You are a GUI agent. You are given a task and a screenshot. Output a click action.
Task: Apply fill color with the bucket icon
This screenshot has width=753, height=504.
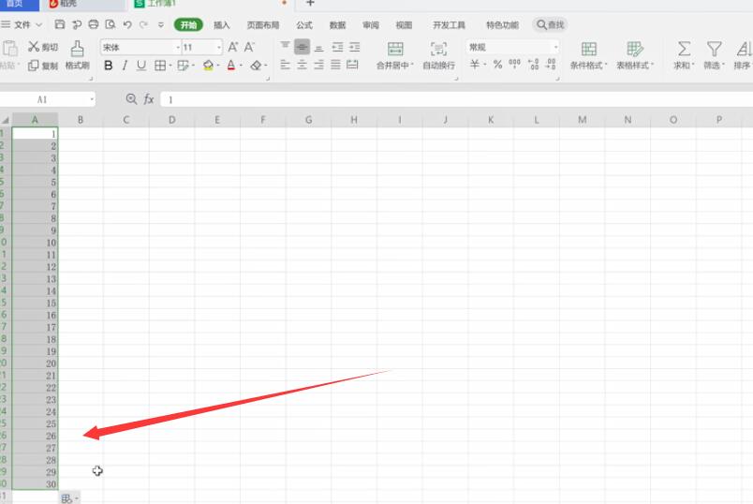tap(208, 66)
